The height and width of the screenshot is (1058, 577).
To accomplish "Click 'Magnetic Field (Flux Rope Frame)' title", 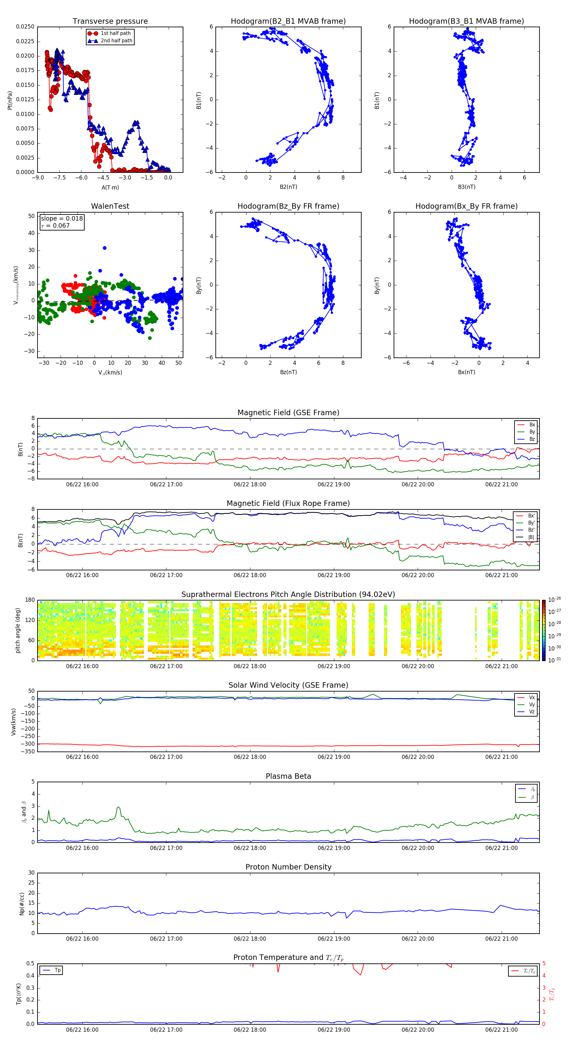I will click(288, 504).
